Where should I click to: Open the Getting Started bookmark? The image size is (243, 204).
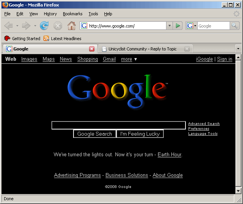(22, 39)
